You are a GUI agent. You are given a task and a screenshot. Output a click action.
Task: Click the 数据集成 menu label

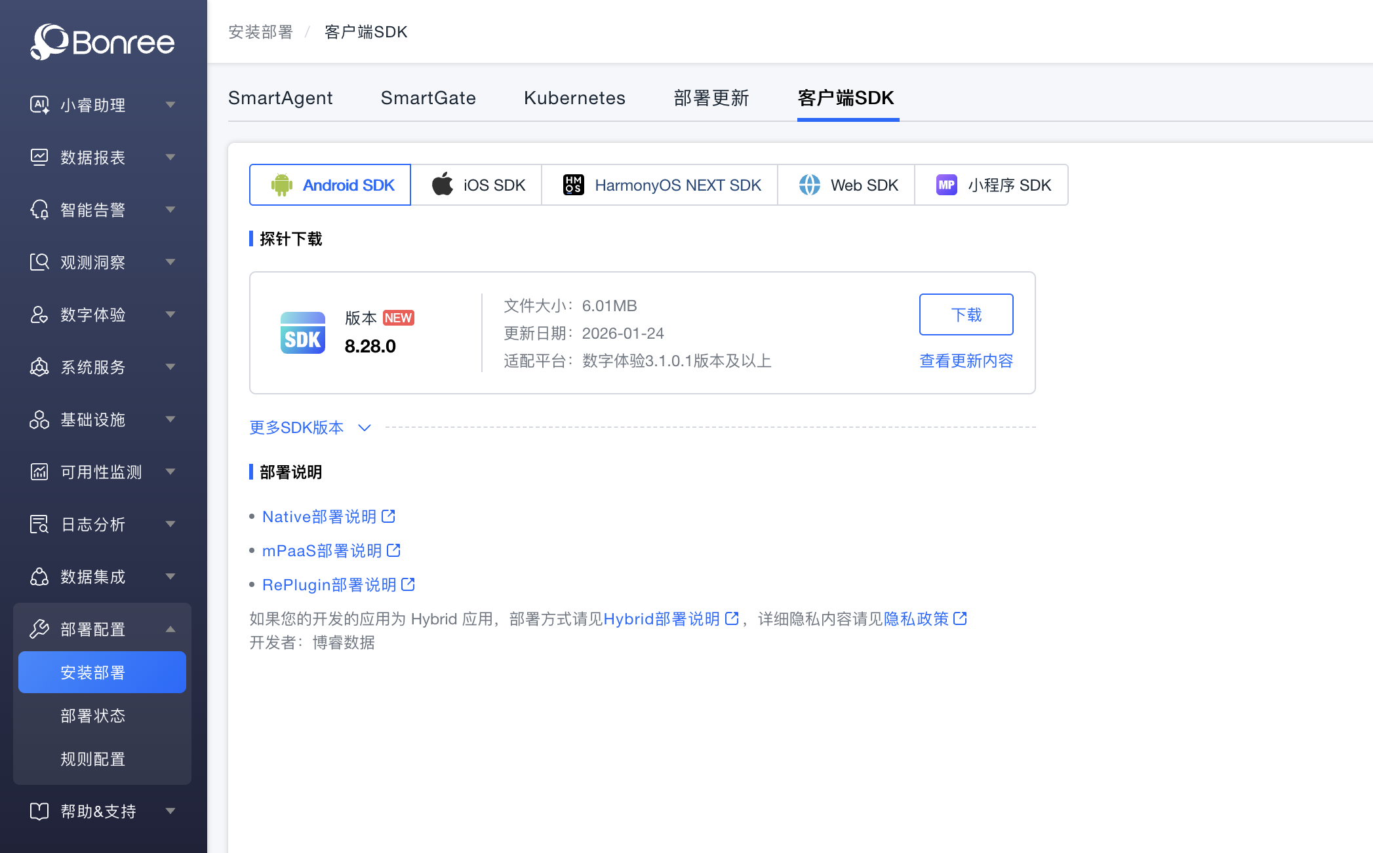(92, 577)
